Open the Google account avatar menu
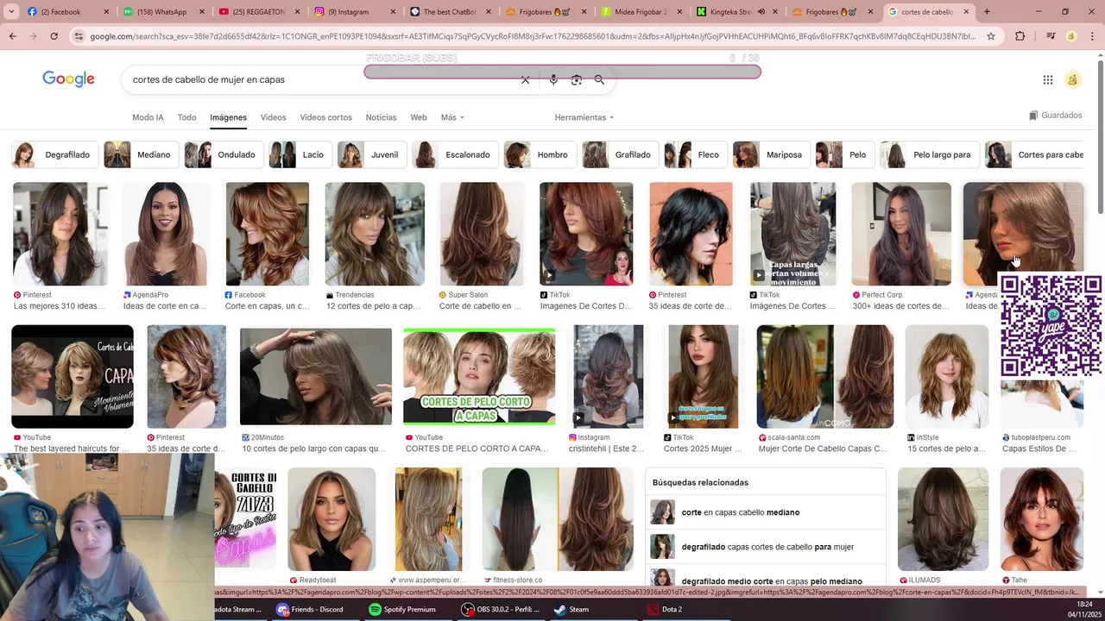The height and width of the screenshot is (621, 1105). click(x=1073, y=79)
